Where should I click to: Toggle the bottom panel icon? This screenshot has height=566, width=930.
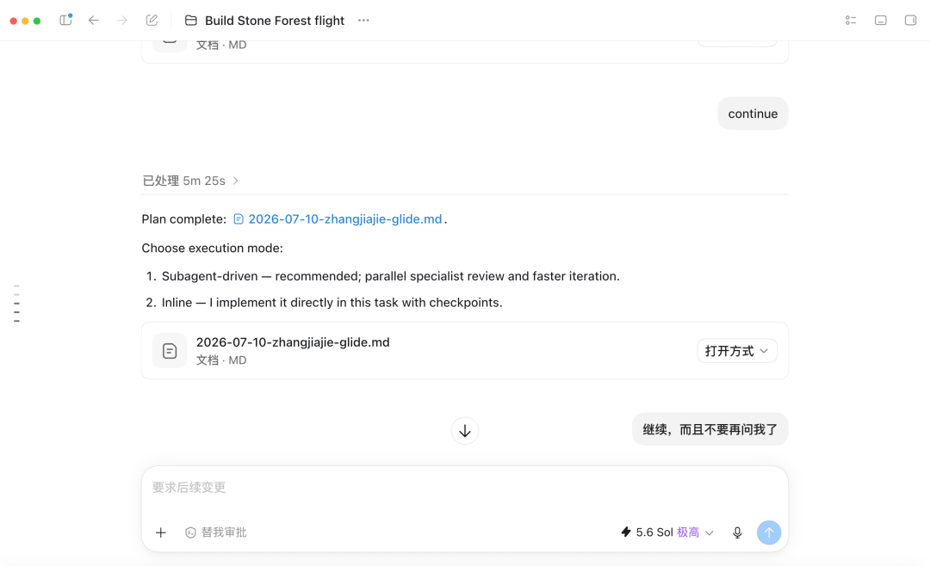click(881, 20)
